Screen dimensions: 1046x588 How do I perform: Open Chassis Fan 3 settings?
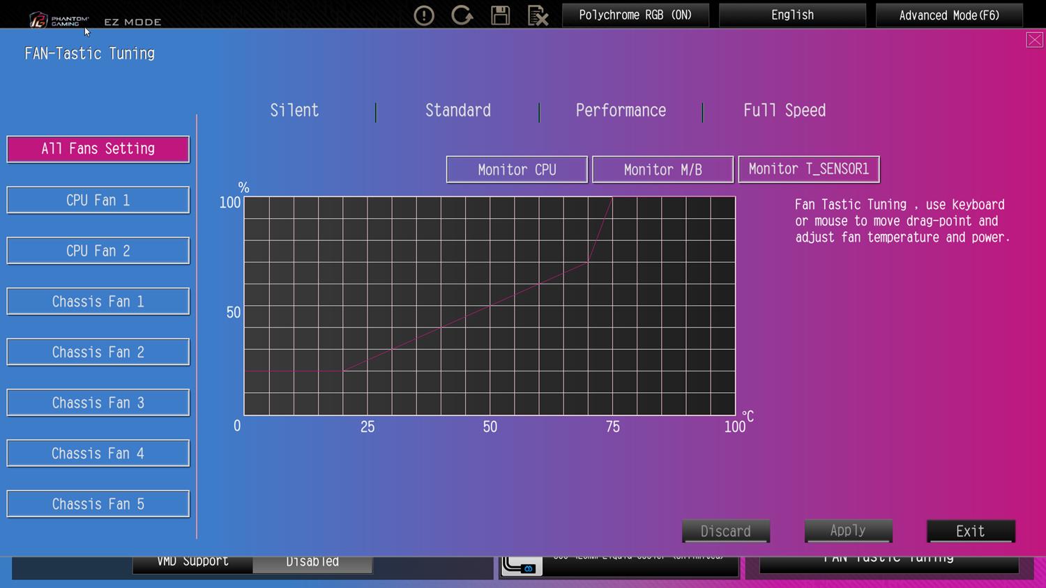(x=98, y=403)
